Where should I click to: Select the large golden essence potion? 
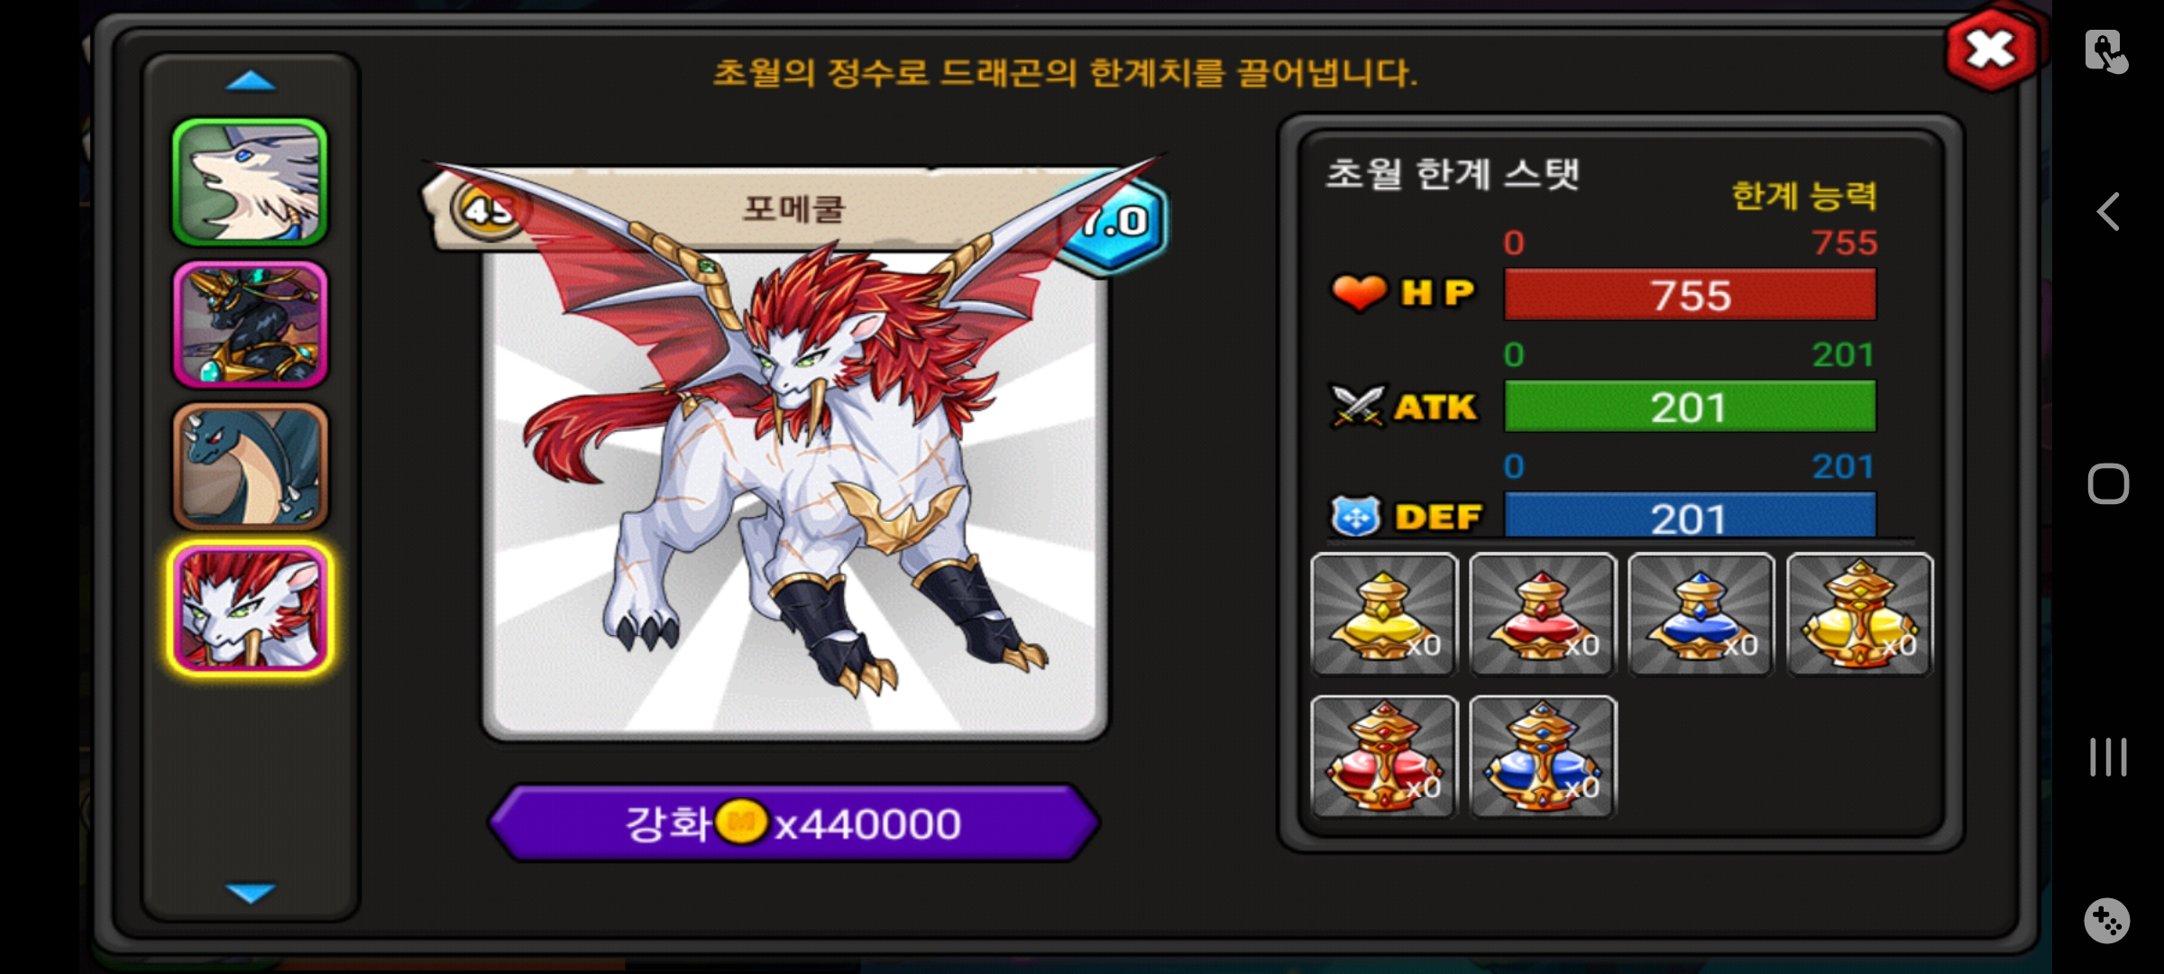1860,614
